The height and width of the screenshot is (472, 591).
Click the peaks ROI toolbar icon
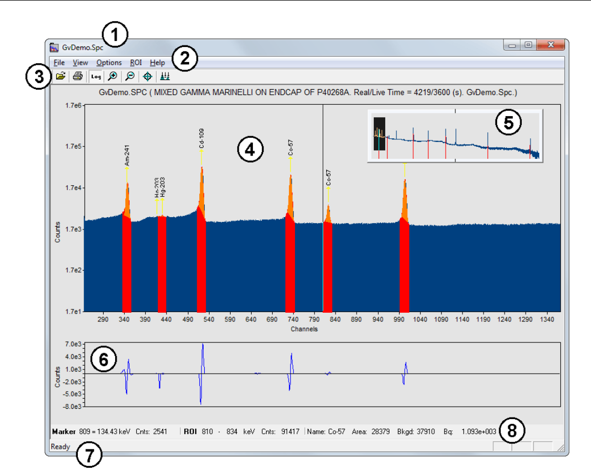point(165,77)
